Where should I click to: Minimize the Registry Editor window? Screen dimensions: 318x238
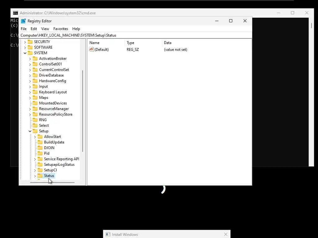pyautogui.click(x=217, y=21)
